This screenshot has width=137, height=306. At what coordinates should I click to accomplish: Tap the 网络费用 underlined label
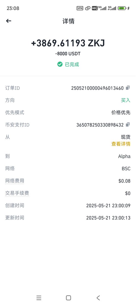15,181
